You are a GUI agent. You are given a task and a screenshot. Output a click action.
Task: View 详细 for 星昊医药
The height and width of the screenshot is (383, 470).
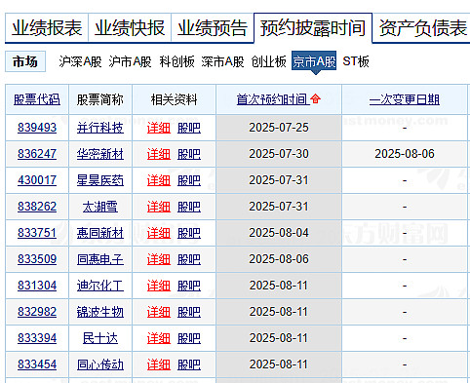(x=159, y=180)
